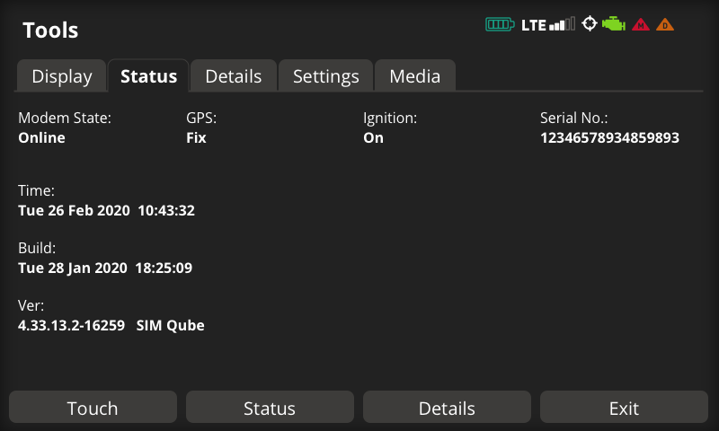Open the Details tab
The width and height of the screenshot is (719, 431).
click(234, 76)
